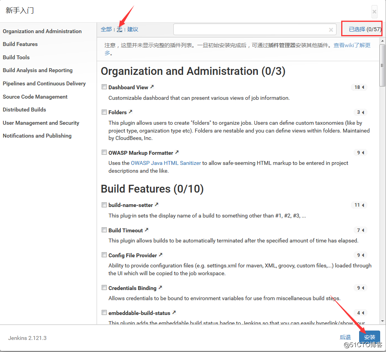Screen dimensions: 386x352
Task: Clear the plugin search field
Action: pos(331,30)
